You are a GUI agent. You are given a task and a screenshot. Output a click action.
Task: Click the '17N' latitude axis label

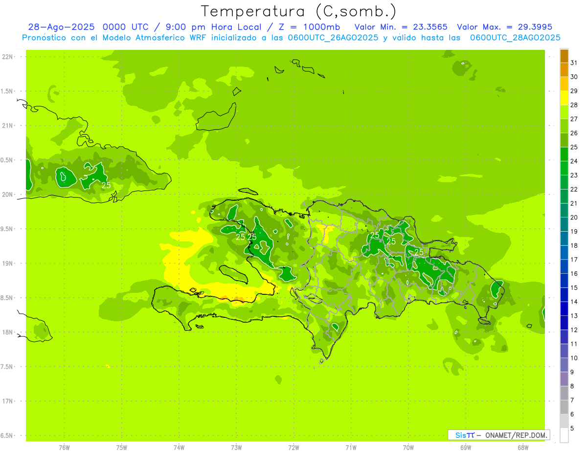(7, 402)
